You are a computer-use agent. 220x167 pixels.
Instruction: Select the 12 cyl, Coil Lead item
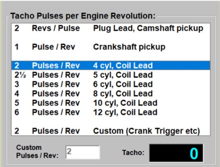pos(111,112)
